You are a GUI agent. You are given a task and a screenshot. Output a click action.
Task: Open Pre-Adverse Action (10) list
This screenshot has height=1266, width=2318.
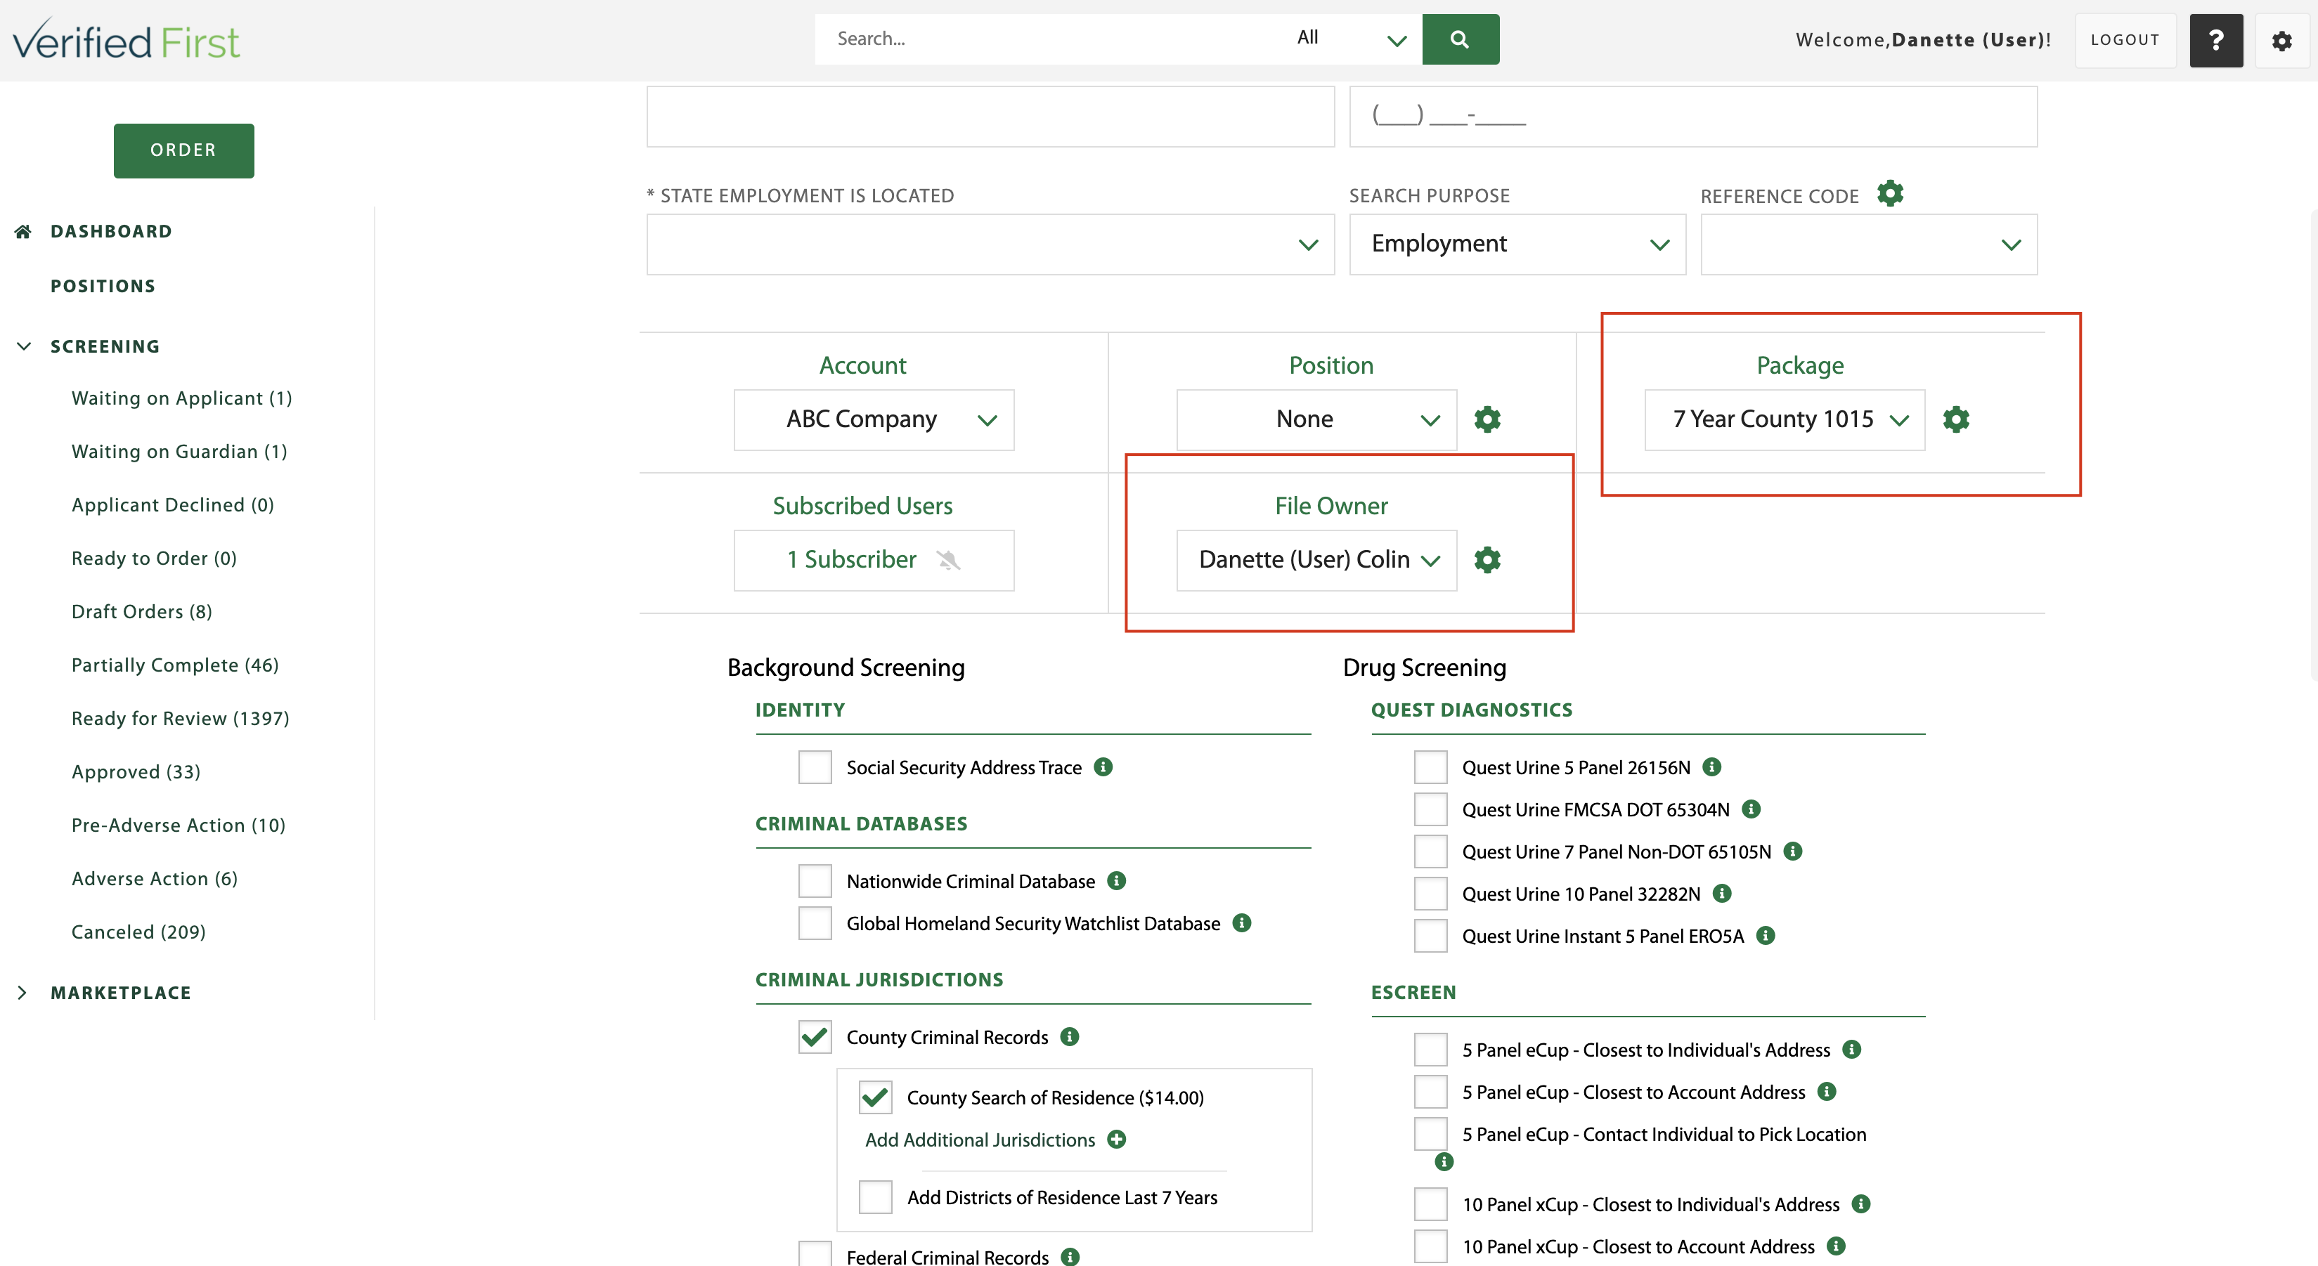[x=178, y=825]
